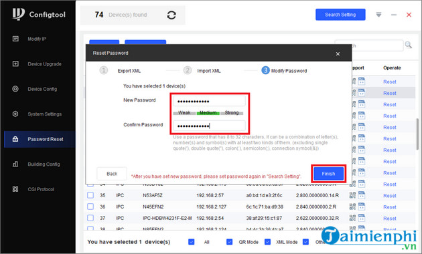422x254 pixels.
Task: Open the XML icon for device 37
Action: point(362,217)
